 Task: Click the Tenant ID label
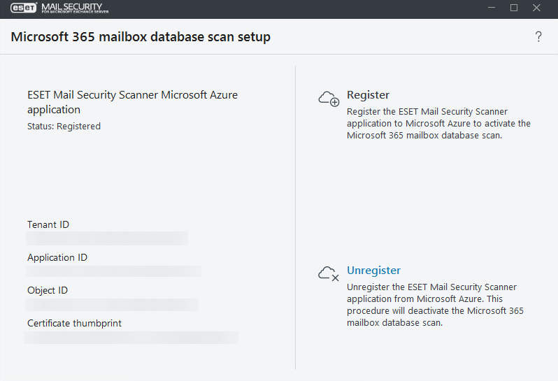48,224
